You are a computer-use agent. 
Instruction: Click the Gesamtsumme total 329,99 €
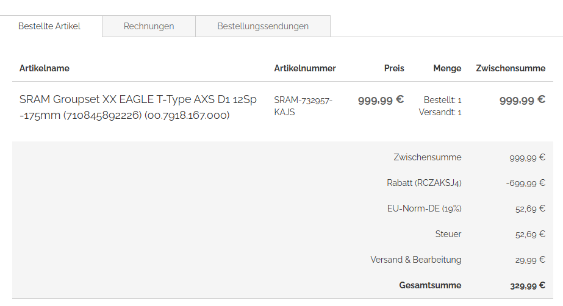[x=528, y=285]
